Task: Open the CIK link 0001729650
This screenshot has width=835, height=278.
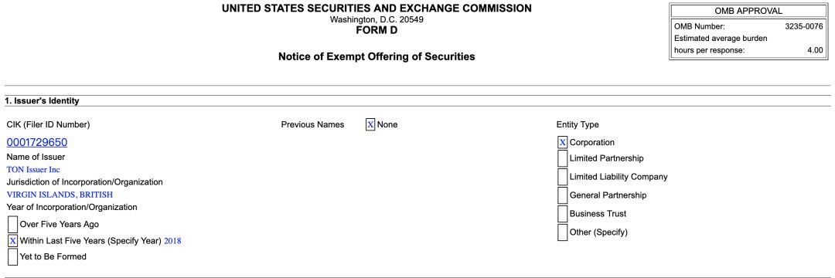Action: 37,142
